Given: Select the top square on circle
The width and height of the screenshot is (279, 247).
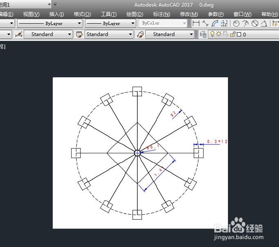Looking at the screenshot, I should [137, 91].
